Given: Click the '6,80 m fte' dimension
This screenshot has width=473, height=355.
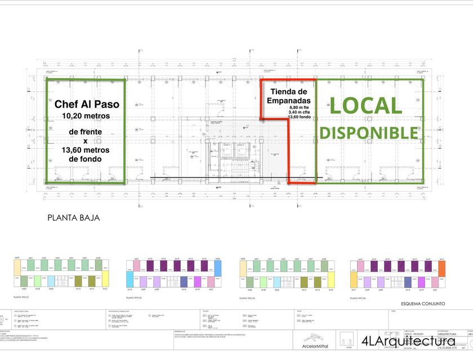Looking at the screenshot, I should pyautogui.click(x=299, y=108).
